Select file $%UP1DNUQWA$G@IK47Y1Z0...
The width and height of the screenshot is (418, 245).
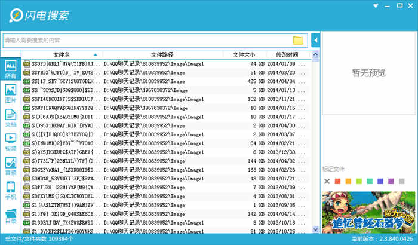[x=167, y=108]
